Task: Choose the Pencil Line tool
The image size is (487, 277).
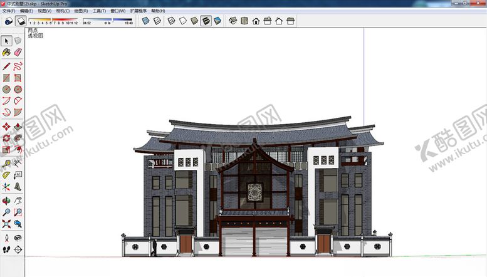Action: coord(6,66)
